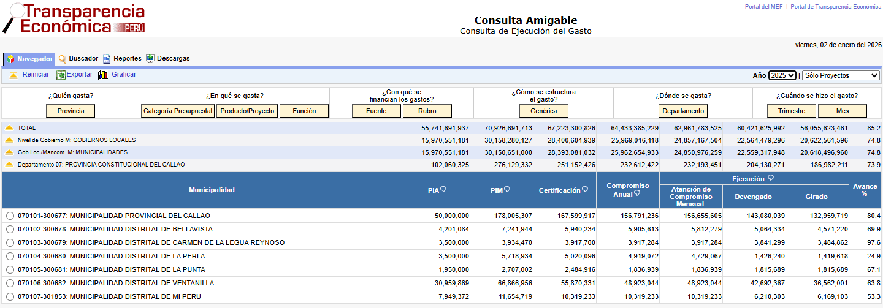Click the Reiniciar icon in toolbar

point(13,75)
